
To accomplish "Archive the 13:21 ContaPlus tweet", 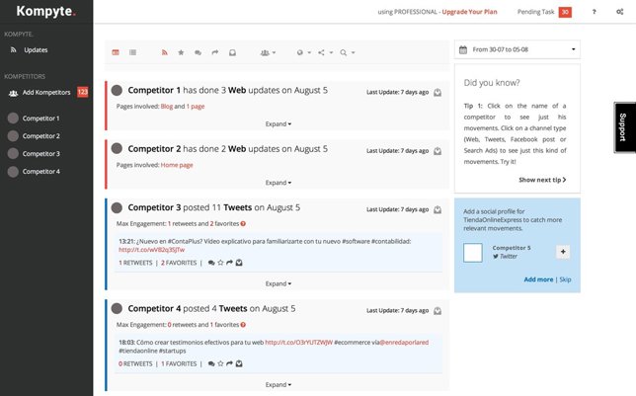I will (x=239, y=263).
